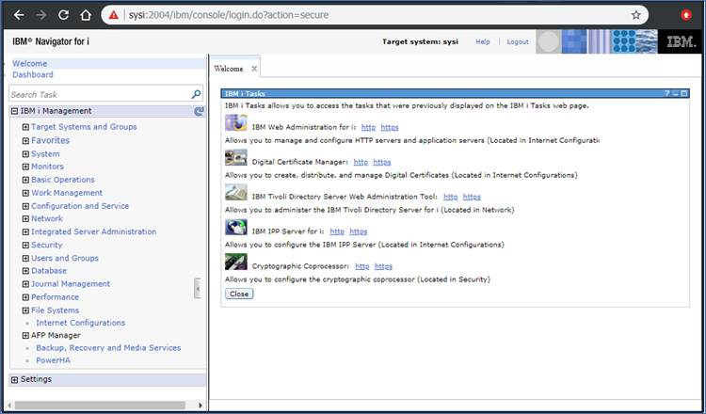Click the browser address bar
The width and height of the screenshot is (706, 414).
(x=374, y=15)
